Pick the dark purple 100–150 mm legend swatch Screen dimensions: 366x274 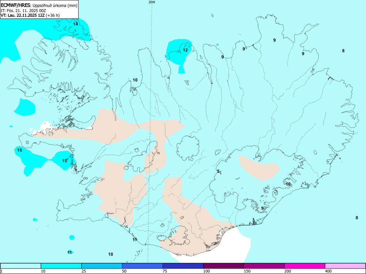tap(224, 266)
